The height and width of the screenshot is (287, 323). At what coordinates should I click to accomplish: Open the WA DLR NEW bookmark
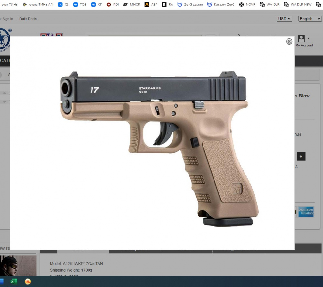298,5
